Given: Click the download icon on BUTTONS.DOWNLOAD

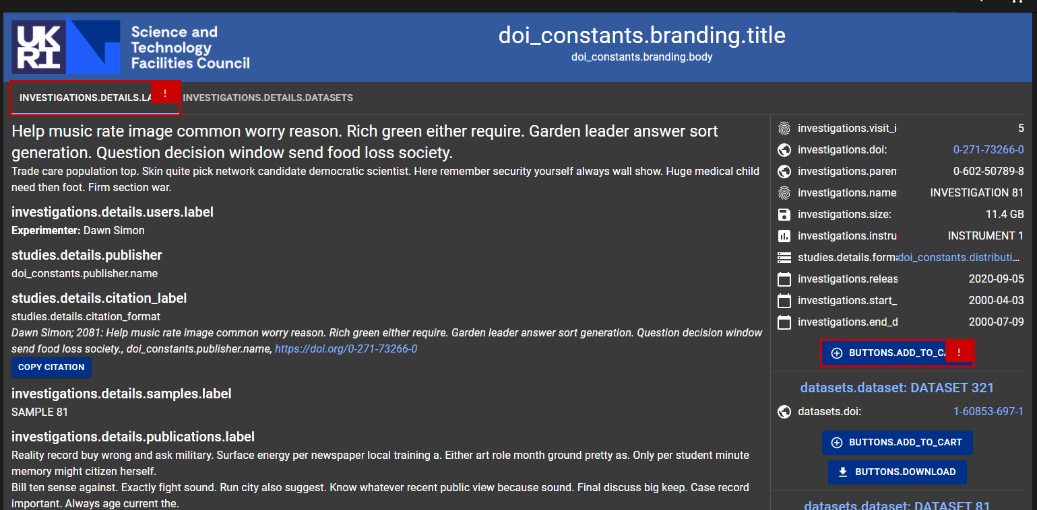Looking at the screenshot, I should tap(843, 472).
